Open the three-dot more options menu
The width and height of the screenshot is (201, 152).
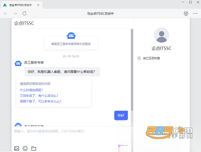[x=195, y=14]
